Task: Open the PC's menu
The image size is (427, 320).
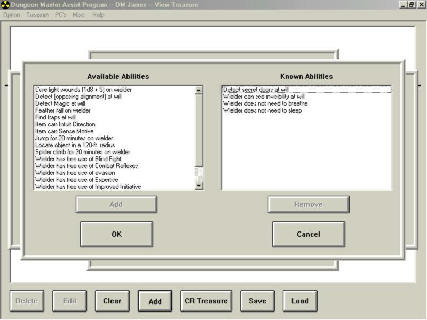Action: [61, 15]
